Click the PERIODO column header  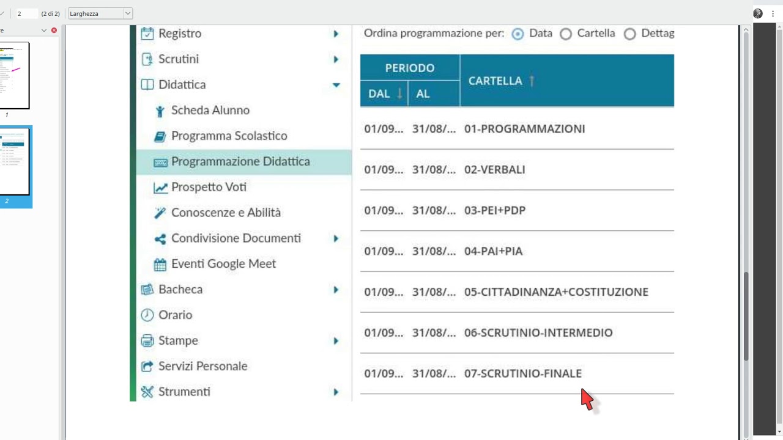pyautogui.click(x=410, y=68)
